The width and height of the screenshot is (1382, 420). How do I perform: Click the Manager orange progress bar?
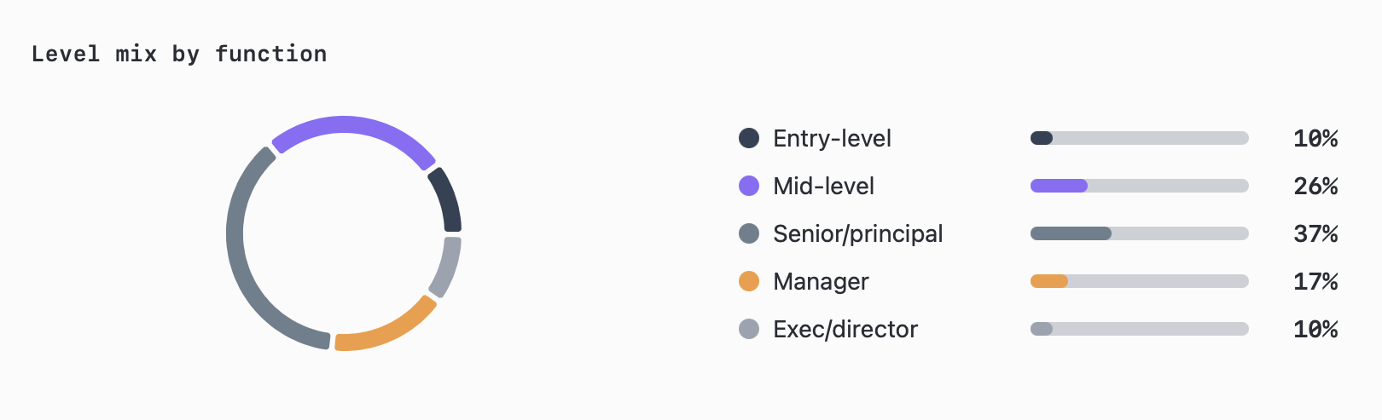click(1139, 281)
